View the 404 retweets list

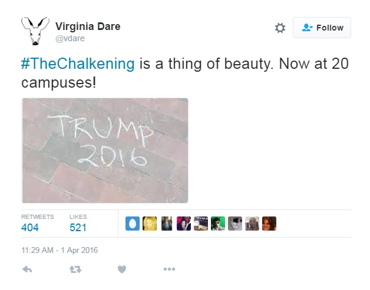click(x=30, y=227)
